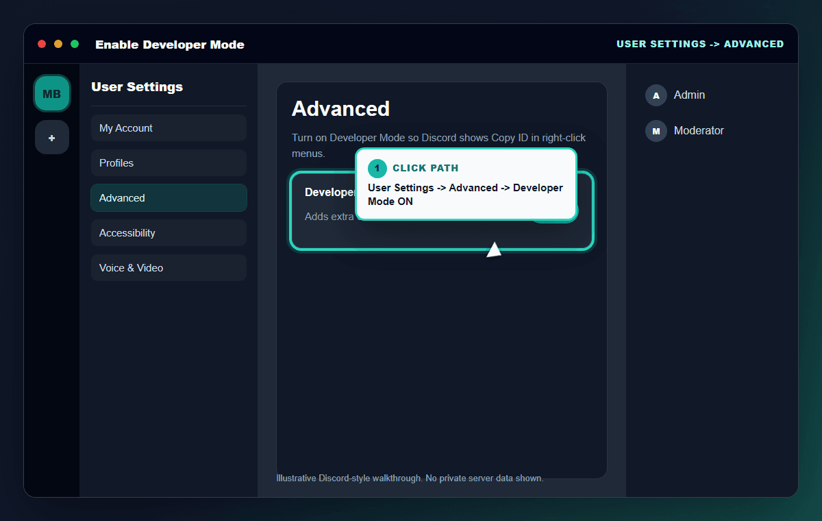Select the MB server avatar
This screenshot has height=521, width=822.
(52, 94)
